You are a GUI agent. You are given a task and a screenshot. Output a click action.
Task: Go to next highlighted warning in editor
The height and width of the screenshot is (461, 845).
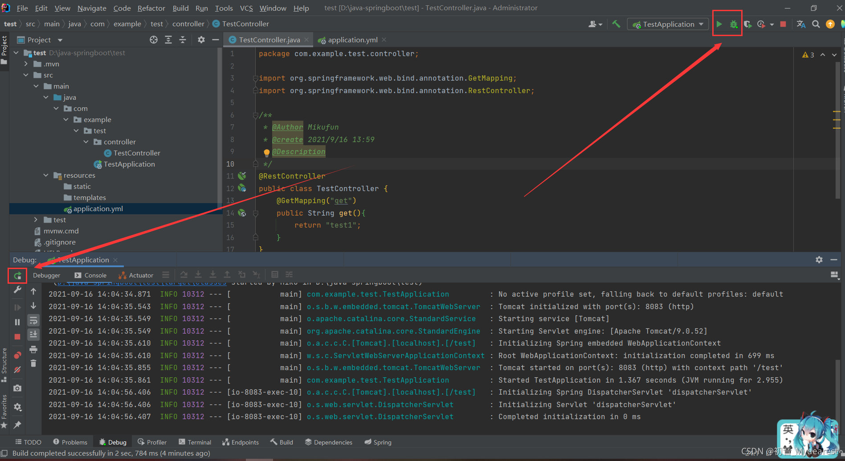click(x=834, y=55)
